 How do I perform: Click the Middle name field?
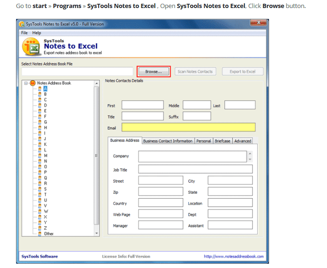click(197, 105)
